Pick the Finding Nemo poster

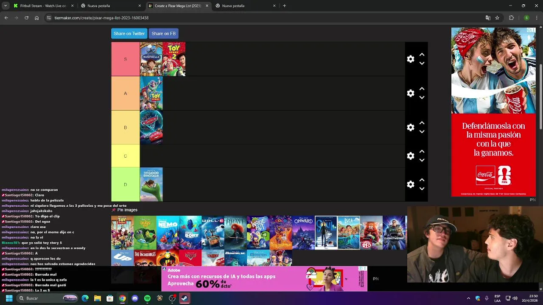(x=168, y=233)
